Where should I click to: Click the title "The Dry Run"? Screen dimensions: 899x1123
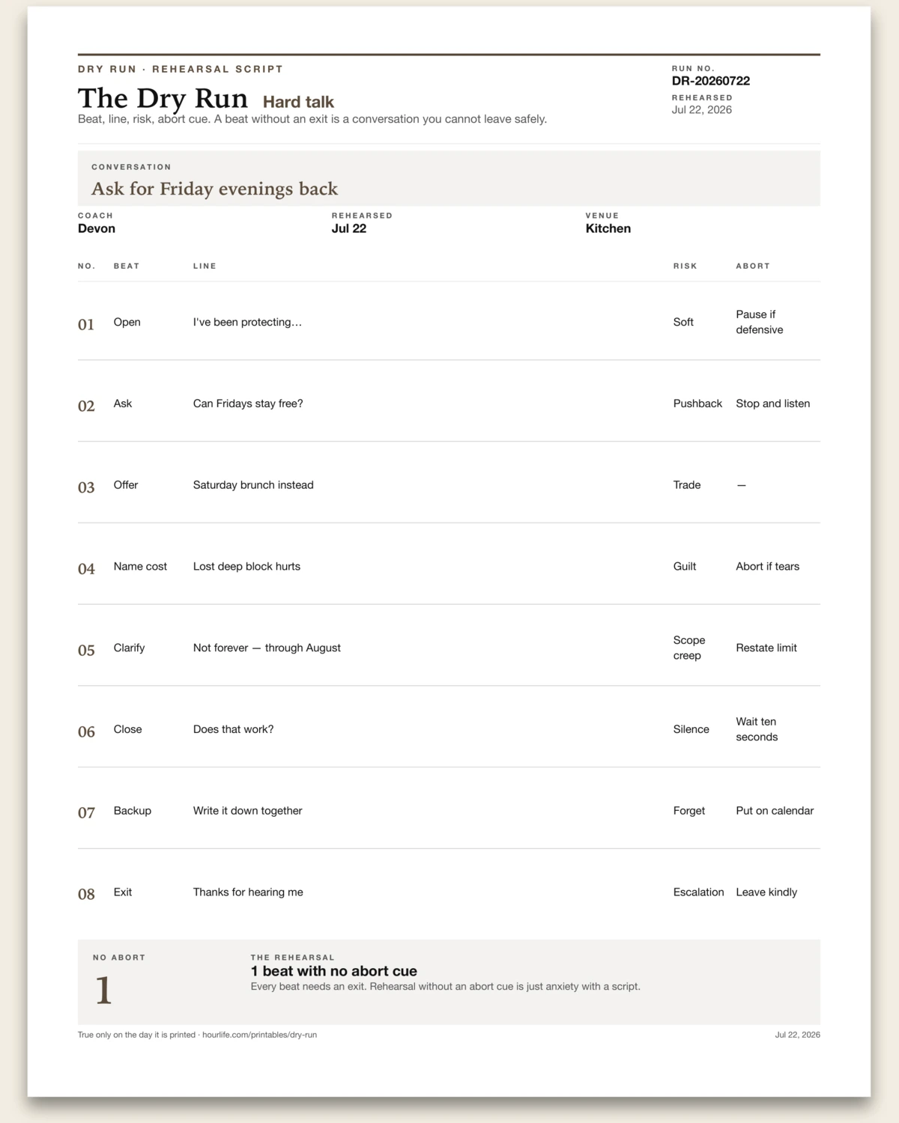163,99
